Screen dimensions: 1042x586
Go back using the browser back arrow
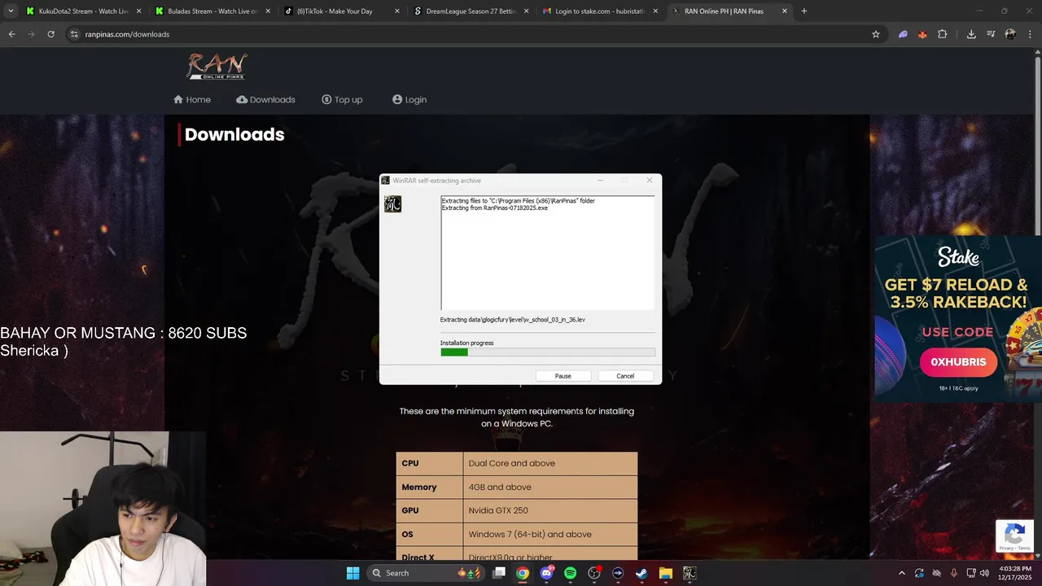tap(11, 34)
